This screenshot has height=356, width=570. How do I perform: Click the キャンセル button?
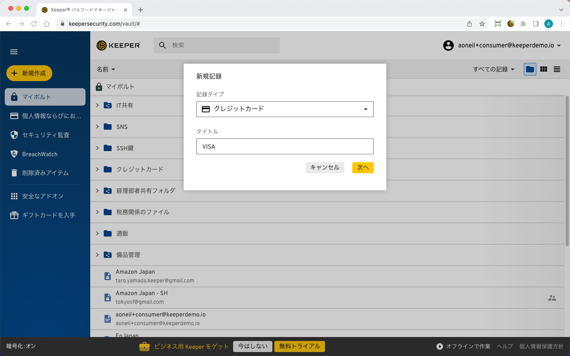[x=325, y=168]
